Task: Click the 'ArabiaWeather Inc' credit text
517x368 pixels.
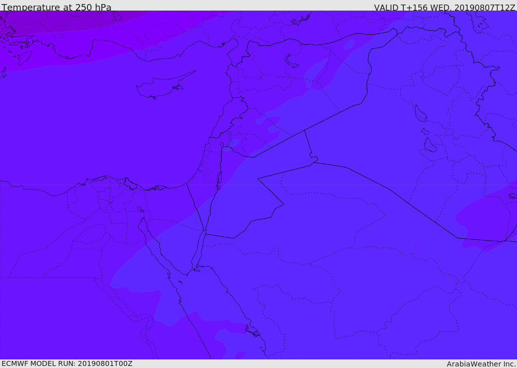Action: (481, 364)
